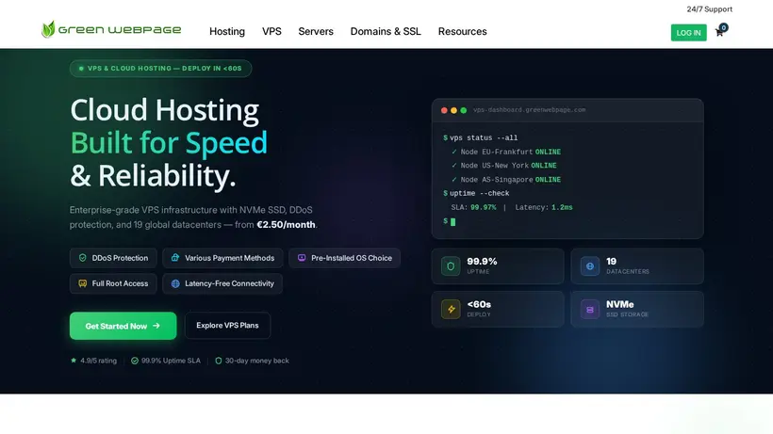773x434 pixels.
Task: Click the SSD STORAGE label in stat card
Action: [x=627, y=315]
